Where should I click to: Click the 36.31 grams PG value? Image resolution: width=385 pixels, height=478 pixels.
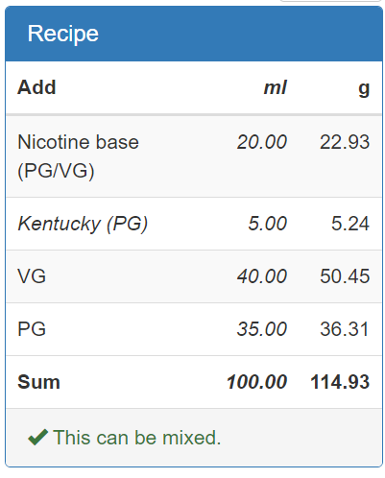[x=345, y=328]
